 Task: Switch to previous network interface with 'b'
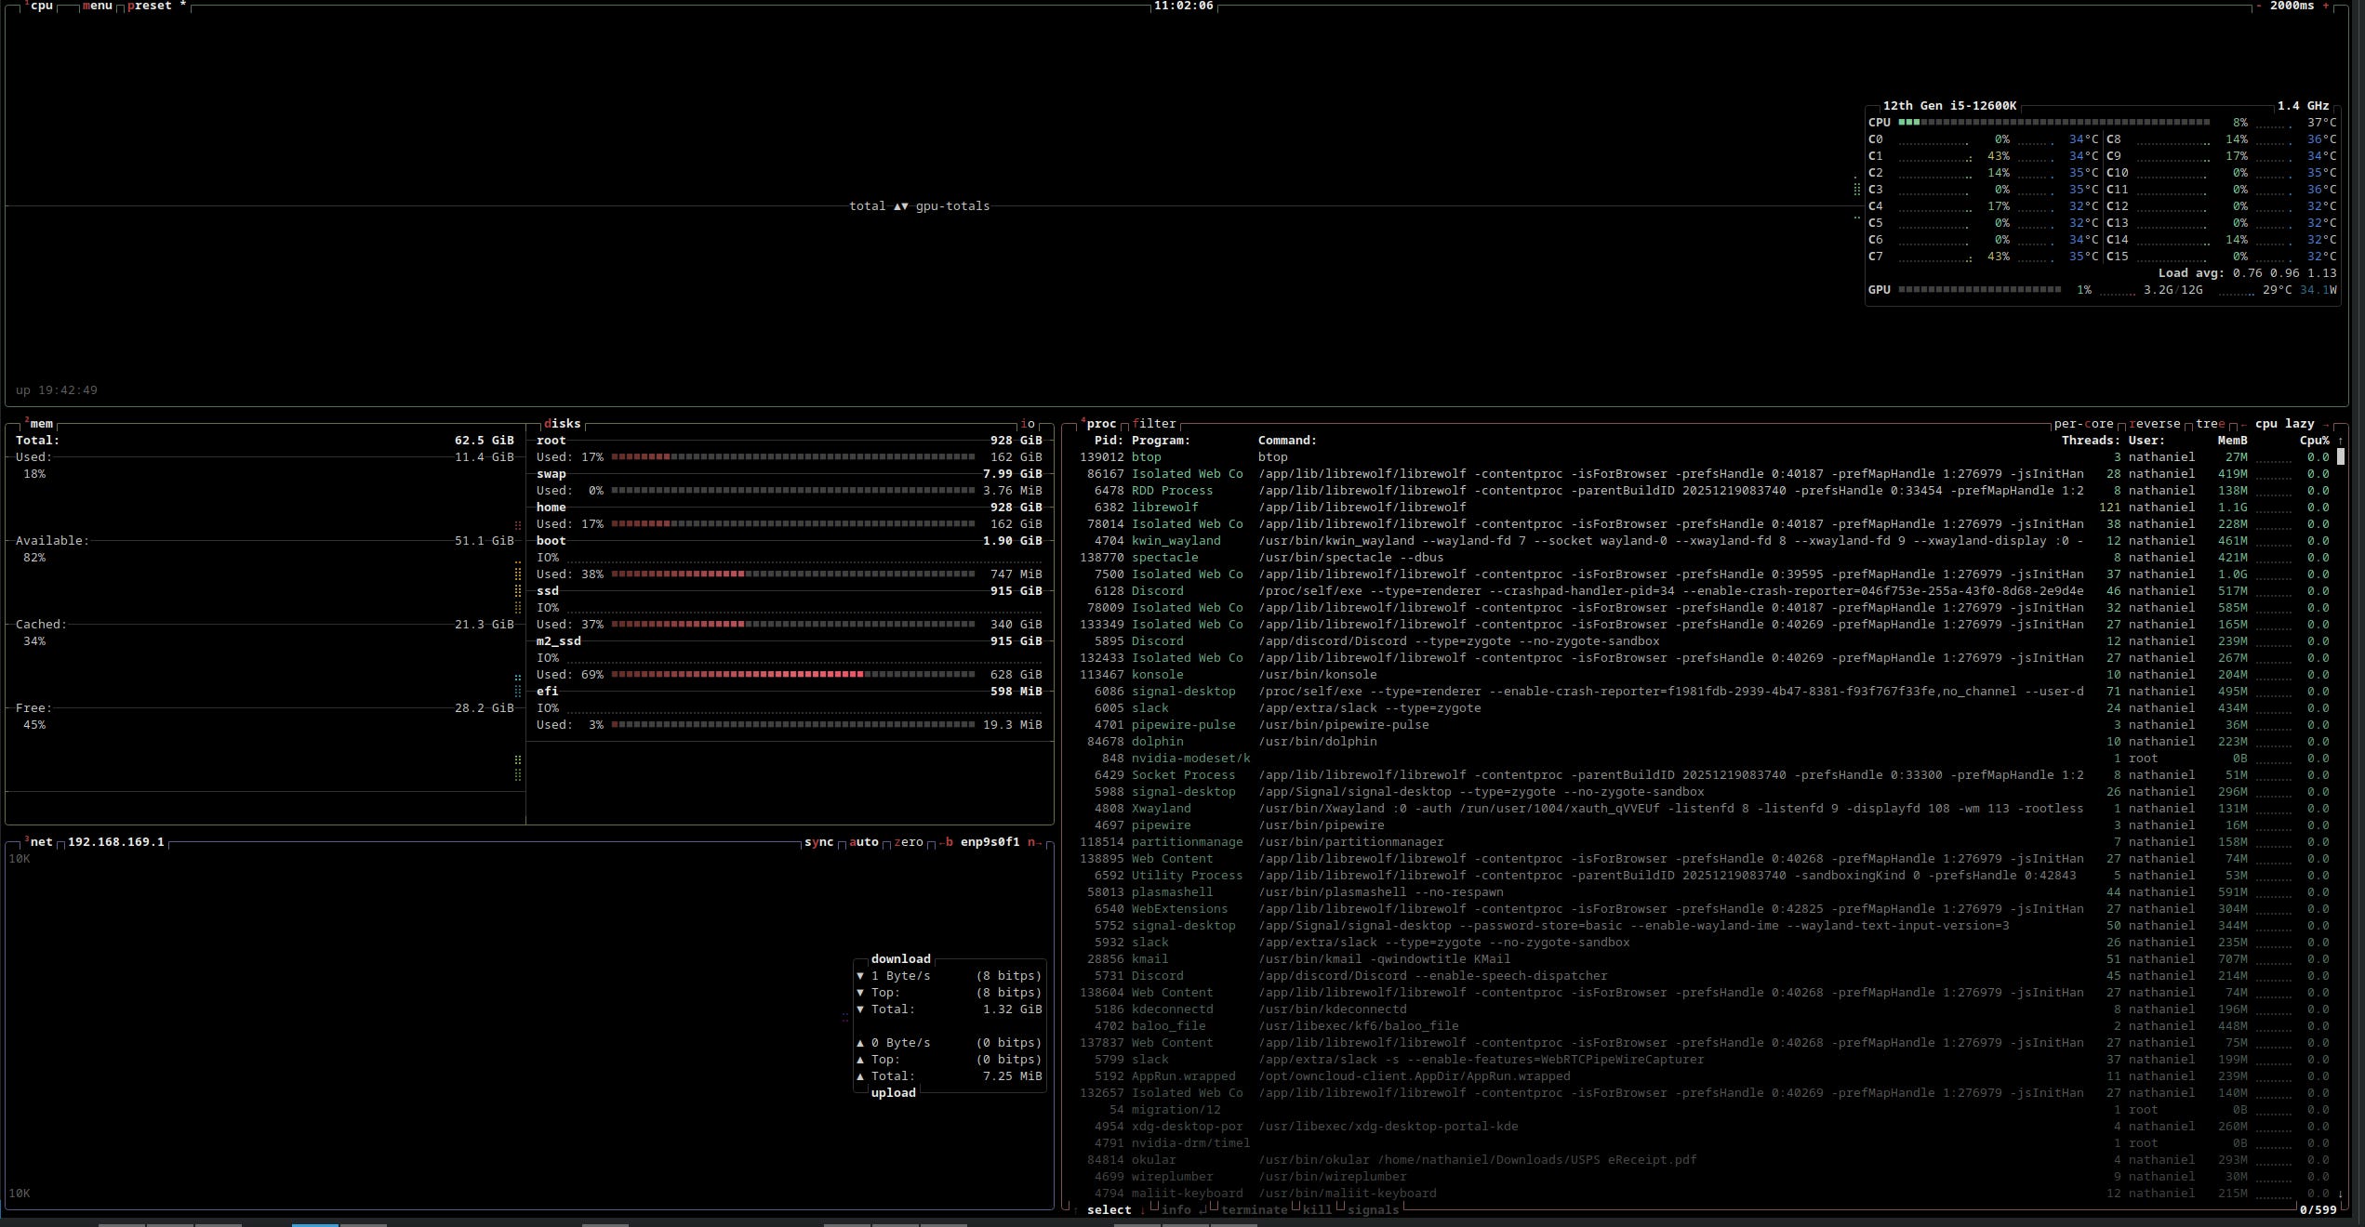[947, 842]
